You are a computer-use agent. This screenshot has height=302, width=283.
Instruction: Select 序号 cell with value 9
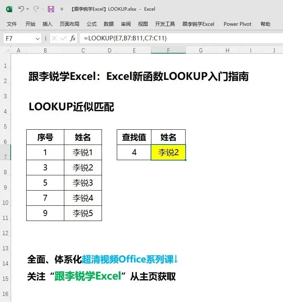coord(45,213)
